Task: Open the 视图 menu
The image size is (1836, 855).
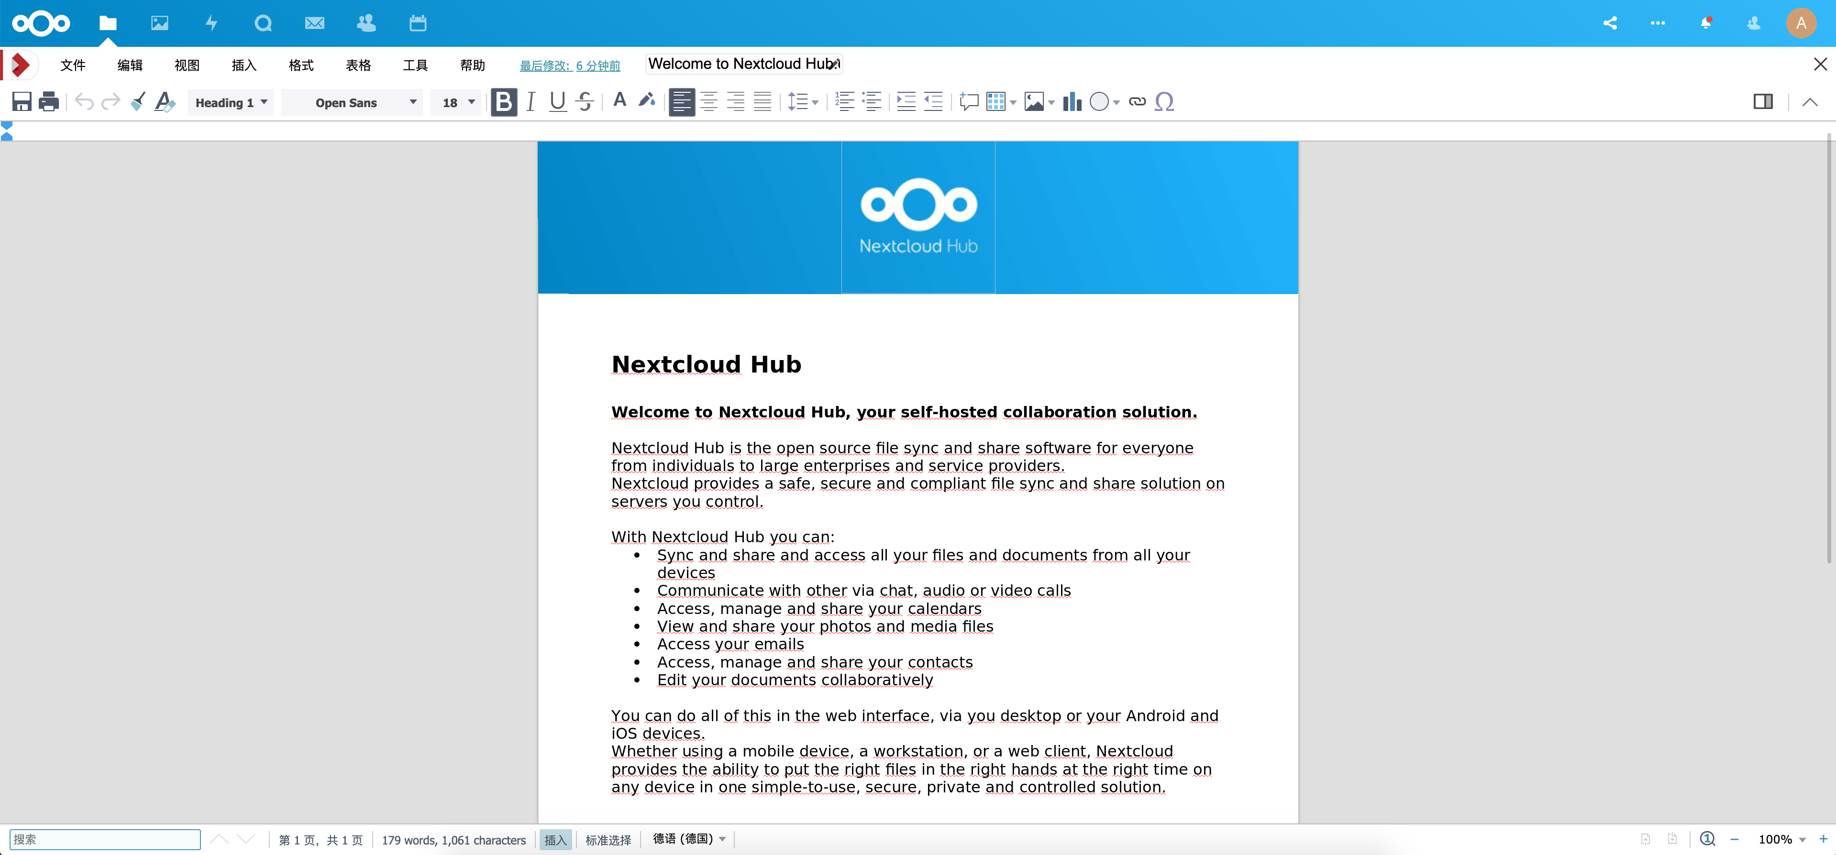Action: 187,65
